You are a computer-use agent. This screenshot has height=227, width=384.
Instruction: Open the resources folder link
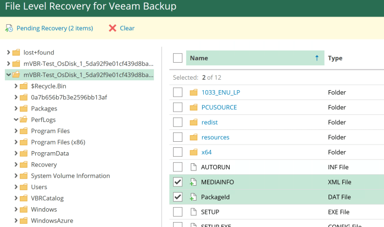click(215, 137)
